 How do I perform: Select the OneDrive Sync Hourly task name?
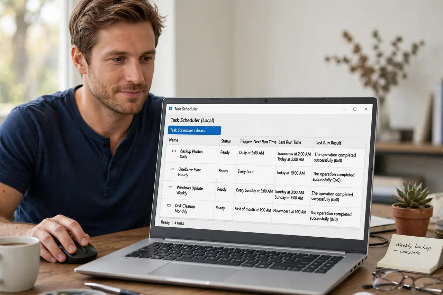189,172
